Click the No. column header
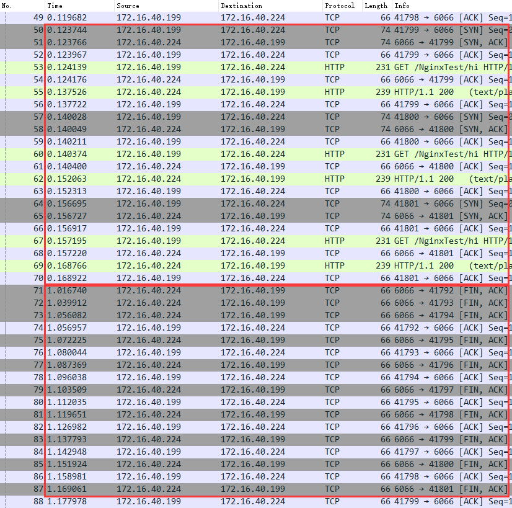This screenshot has height=508, width=512. [x=22, y=6]
